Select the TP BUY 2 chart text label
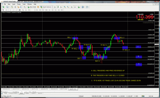This screenshot has width=160, height=98. (x=104, y=45)
